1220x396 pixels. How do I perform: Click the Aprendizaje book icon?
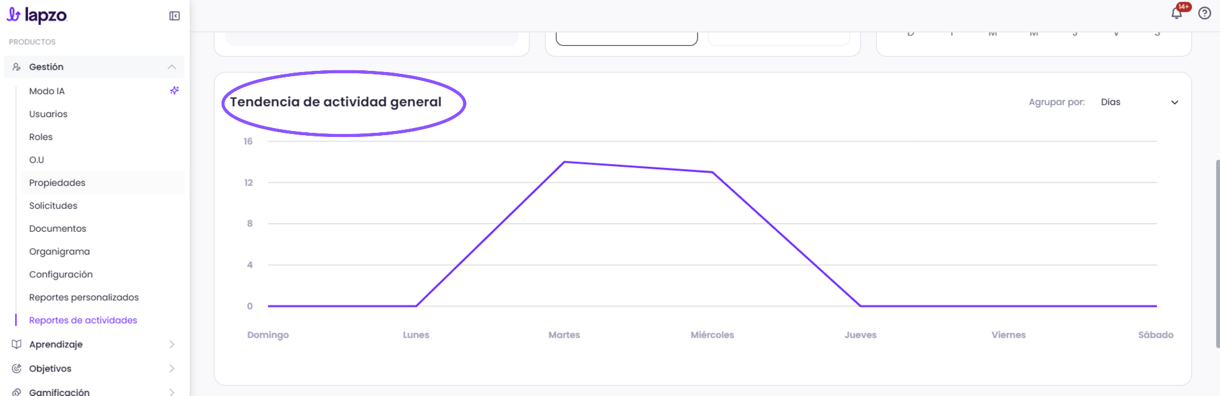(x=17, y=344)
